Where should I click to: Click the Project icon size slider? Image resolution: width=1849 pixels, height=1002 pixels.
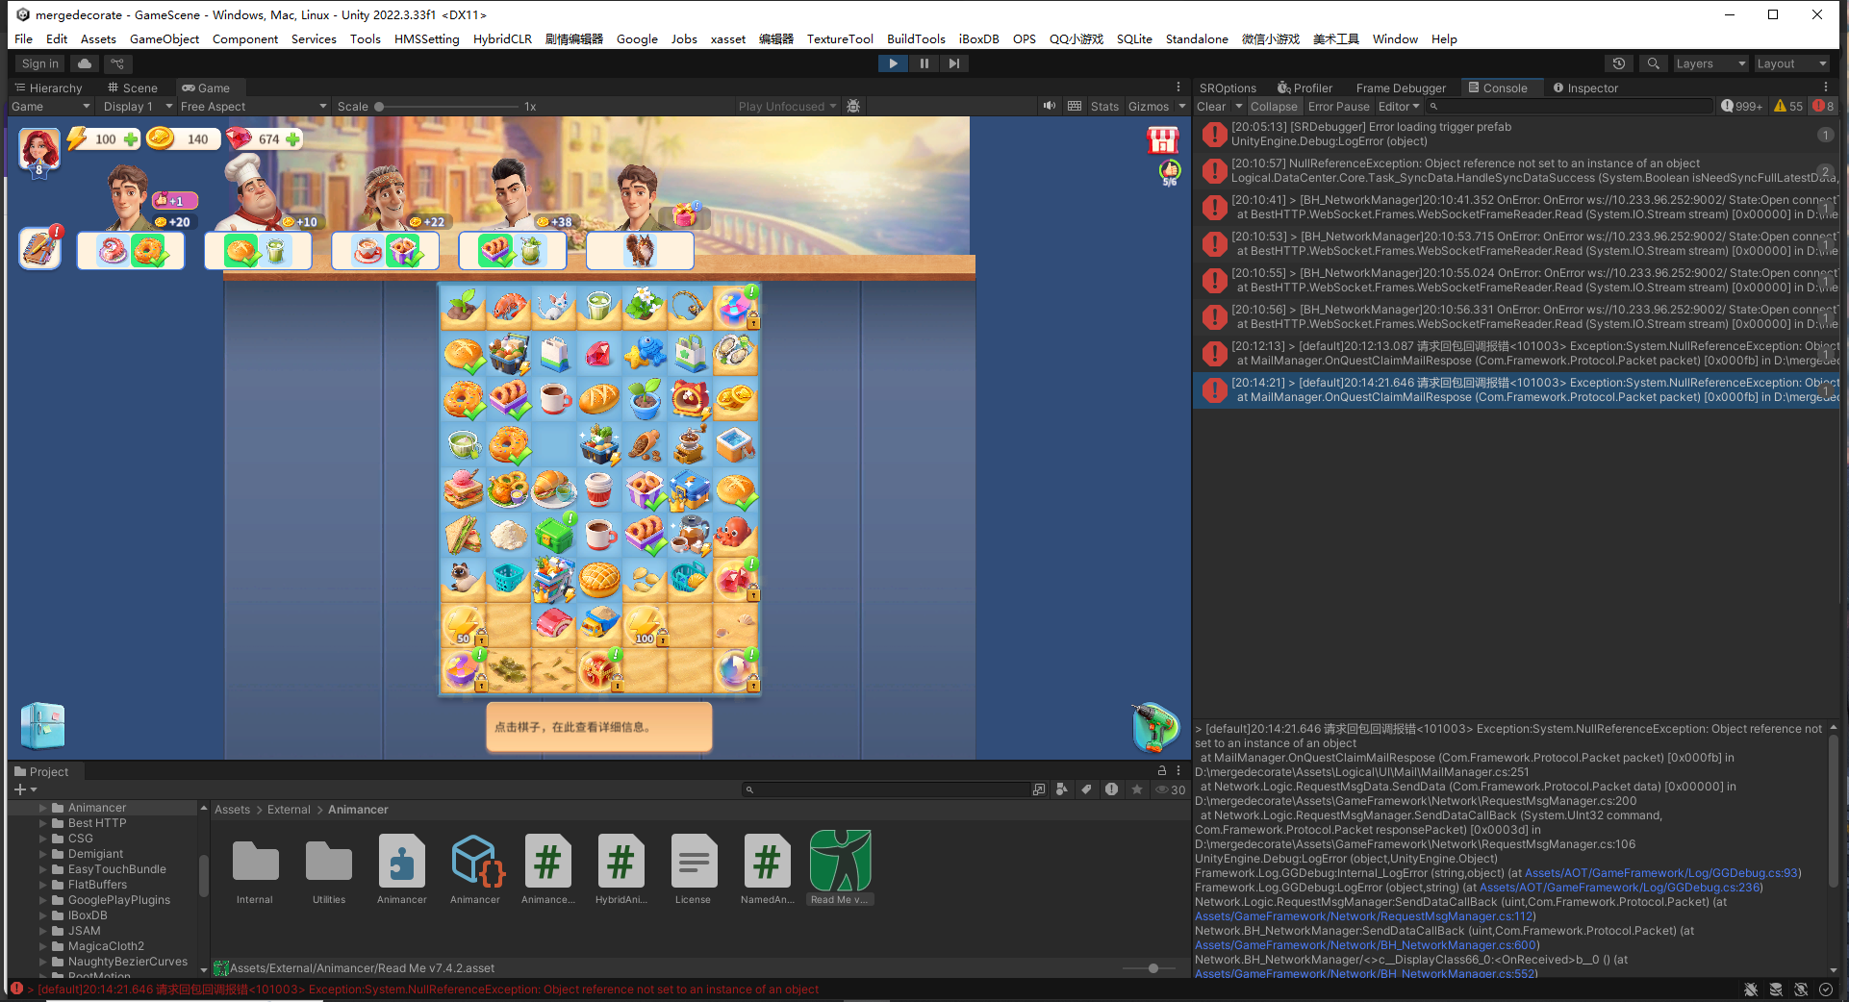point(1152,968)
